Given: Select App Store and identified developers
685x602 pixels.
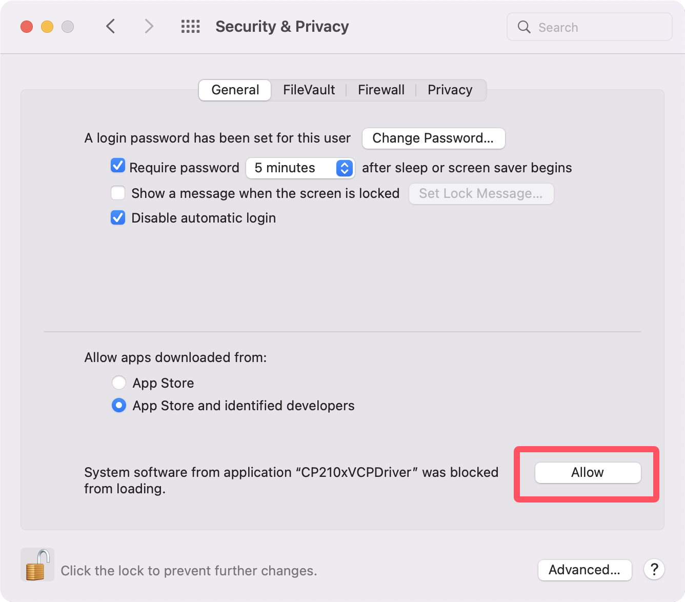Looking at the screenshot, I should pos(119,406).
